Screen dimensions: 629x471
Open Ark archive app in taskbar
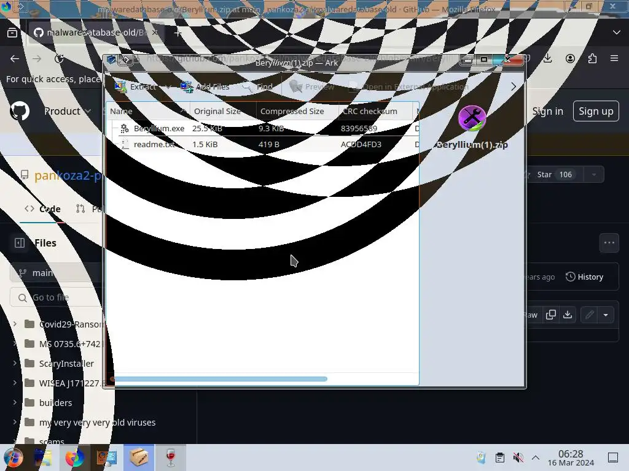click(x=139, y=458)
